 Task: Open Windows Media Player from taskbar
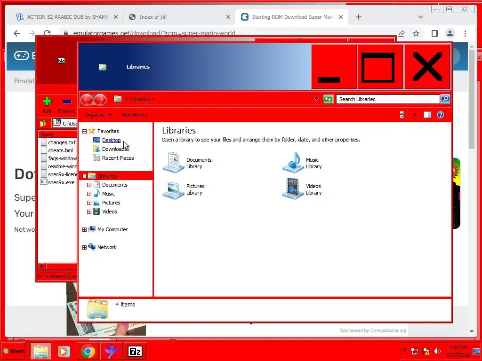(x=64, y=352)
